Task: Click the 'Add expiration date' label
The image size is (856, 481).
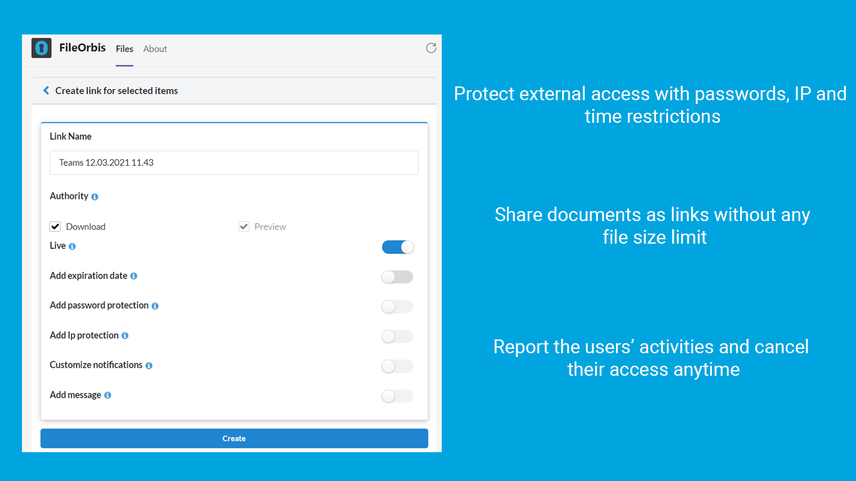Action: (x=88, y=276)
